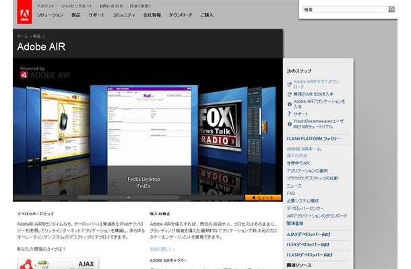The width and height of the screenshot is (411, 269).
Task: Open the 必要システム構成 link
Action: tap(303, 201)
